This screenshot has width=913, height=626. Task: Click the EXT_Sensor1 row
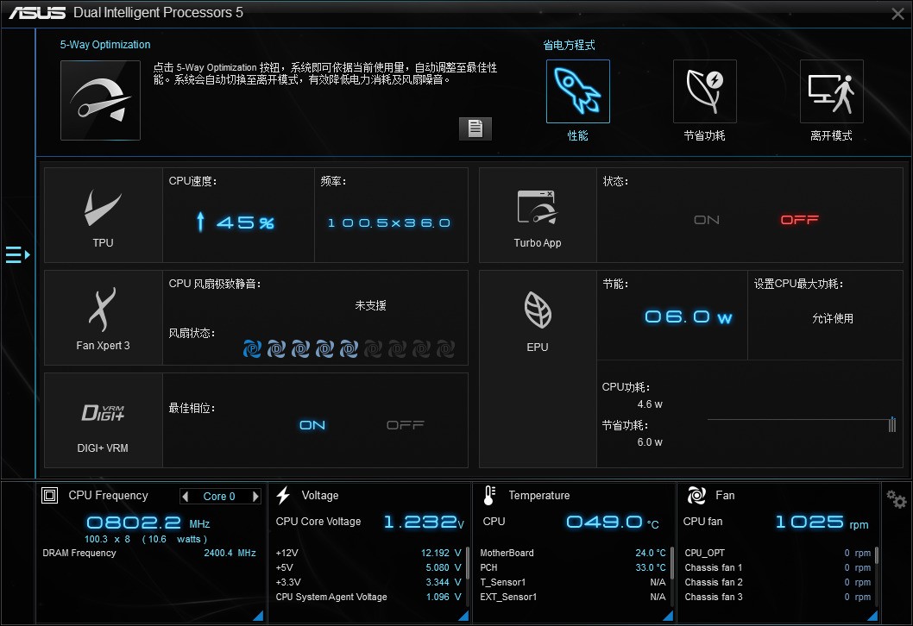pos(573,597)
